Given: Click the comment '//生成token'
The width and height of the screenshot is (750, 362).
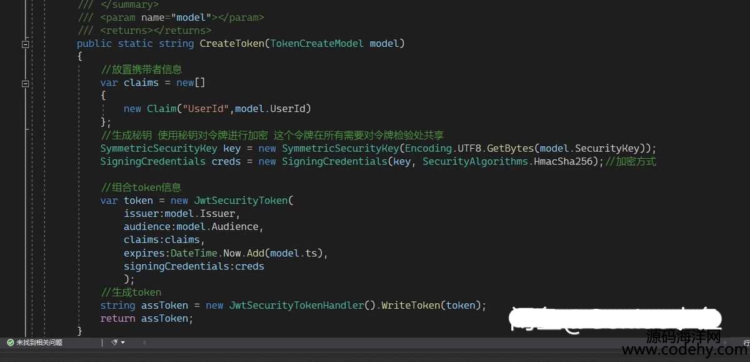Looking at the screenshot, I should pyautogui.click(x=131, y=293).
